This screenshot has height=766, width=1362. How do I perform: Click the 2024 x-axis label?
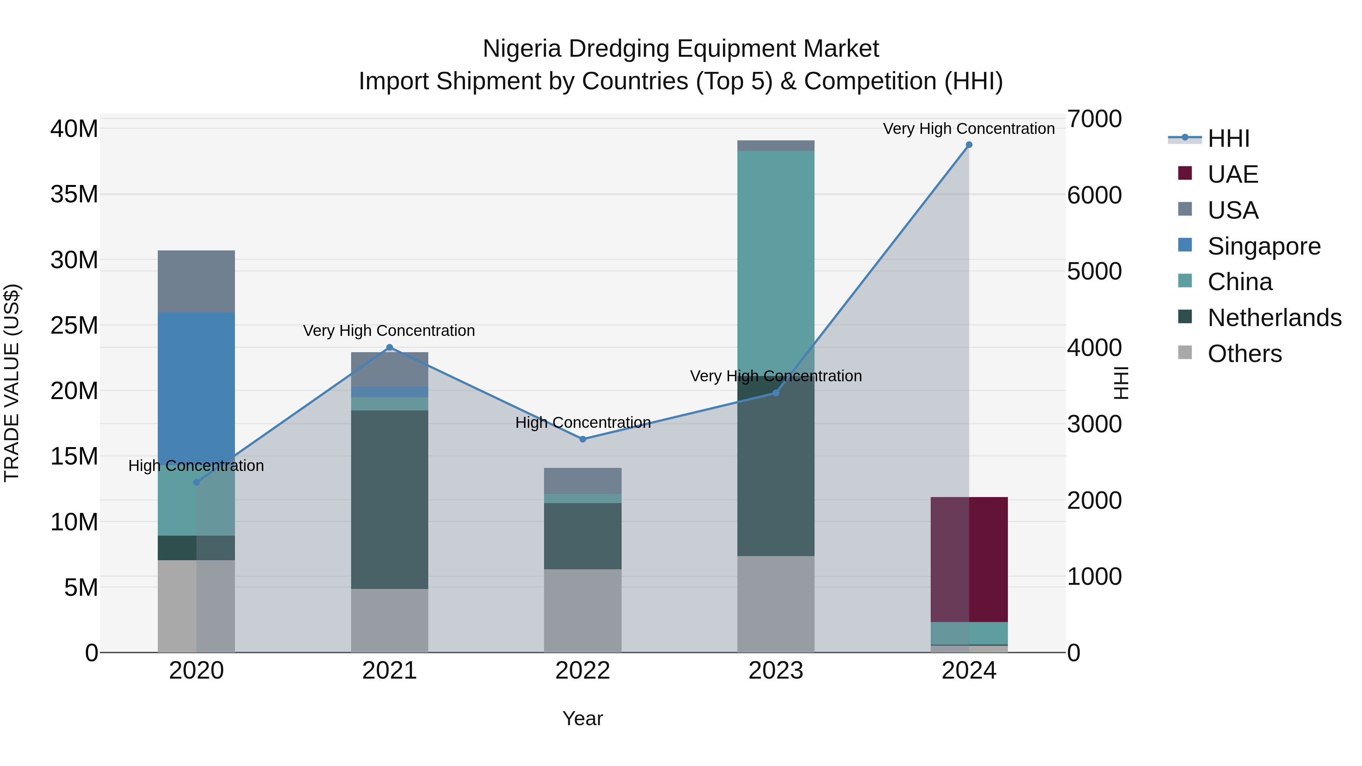coord(969,671)
